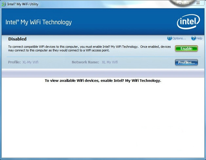Click the profile value XL-My Wifi
The height and width of the screenshot is (160, 206).
[x=30, y=62]
